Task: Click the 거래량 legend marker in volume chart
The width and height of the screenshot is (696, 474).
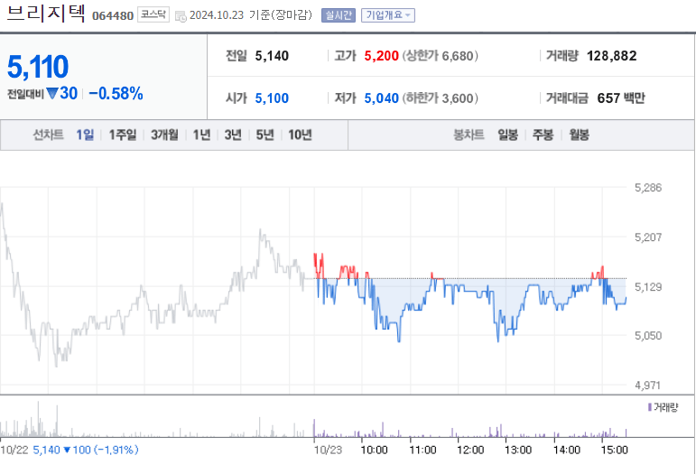Action: click(x=650, y=407)
